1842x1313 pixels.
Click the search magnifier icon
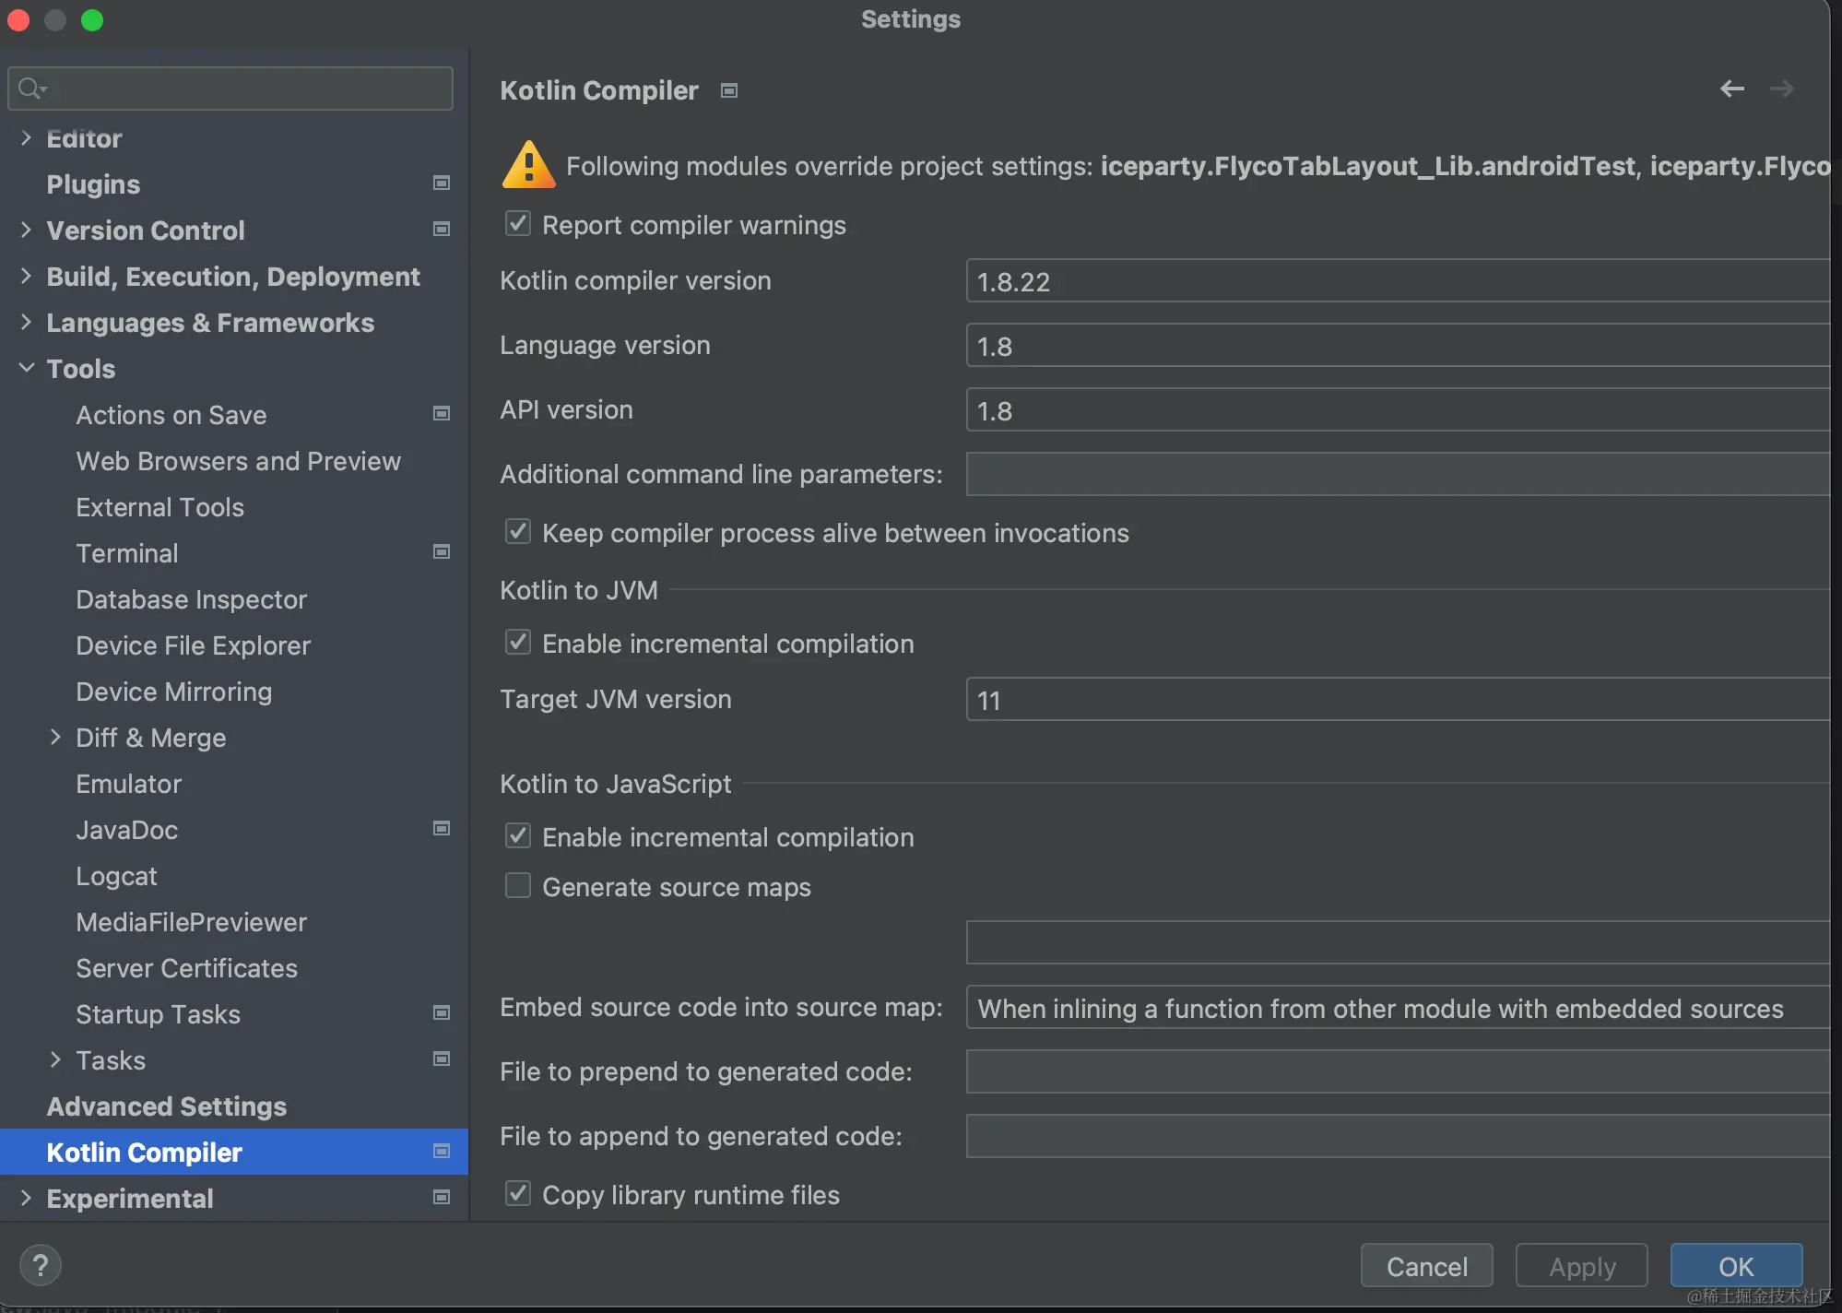pyautogui.click(x=30, y=89)
